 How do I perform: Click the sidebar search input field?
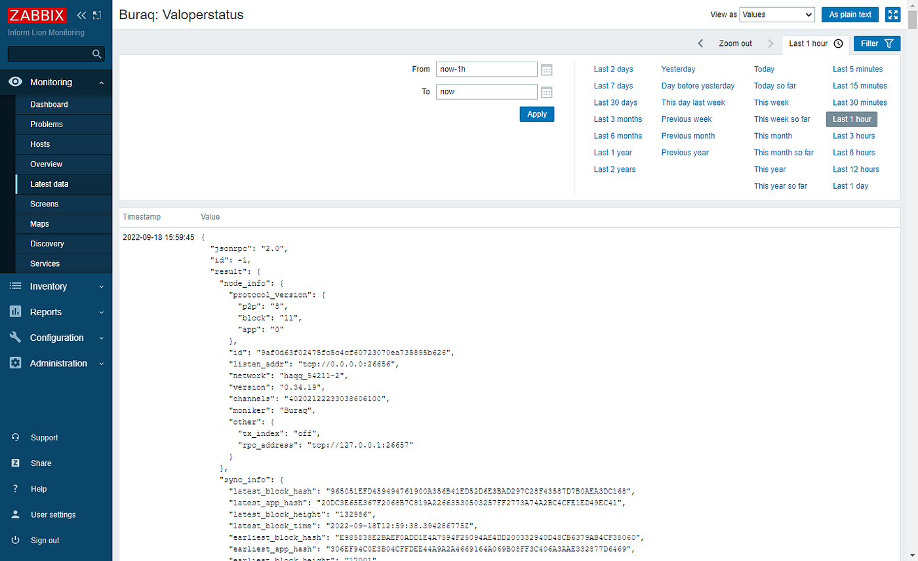pos(50,54)
